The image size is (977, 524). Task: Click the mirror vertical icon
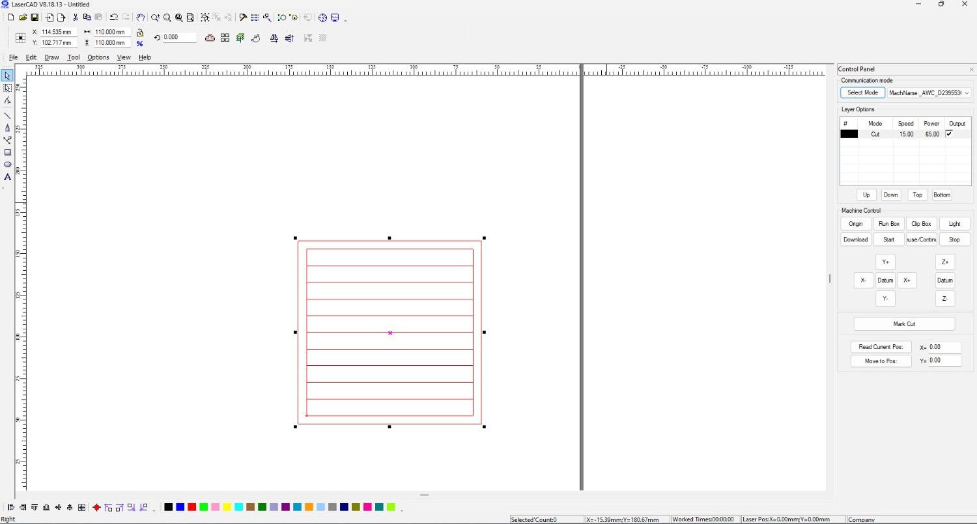point(290,38)
